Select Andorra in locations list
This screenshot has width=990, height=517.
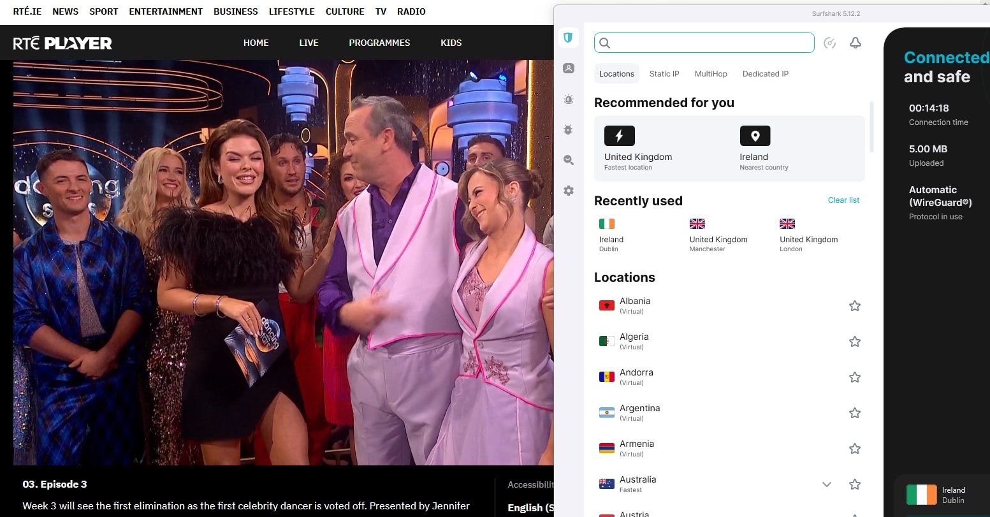[729, 377]
